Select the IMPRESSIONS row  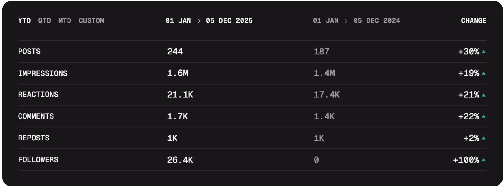point(43,73)
